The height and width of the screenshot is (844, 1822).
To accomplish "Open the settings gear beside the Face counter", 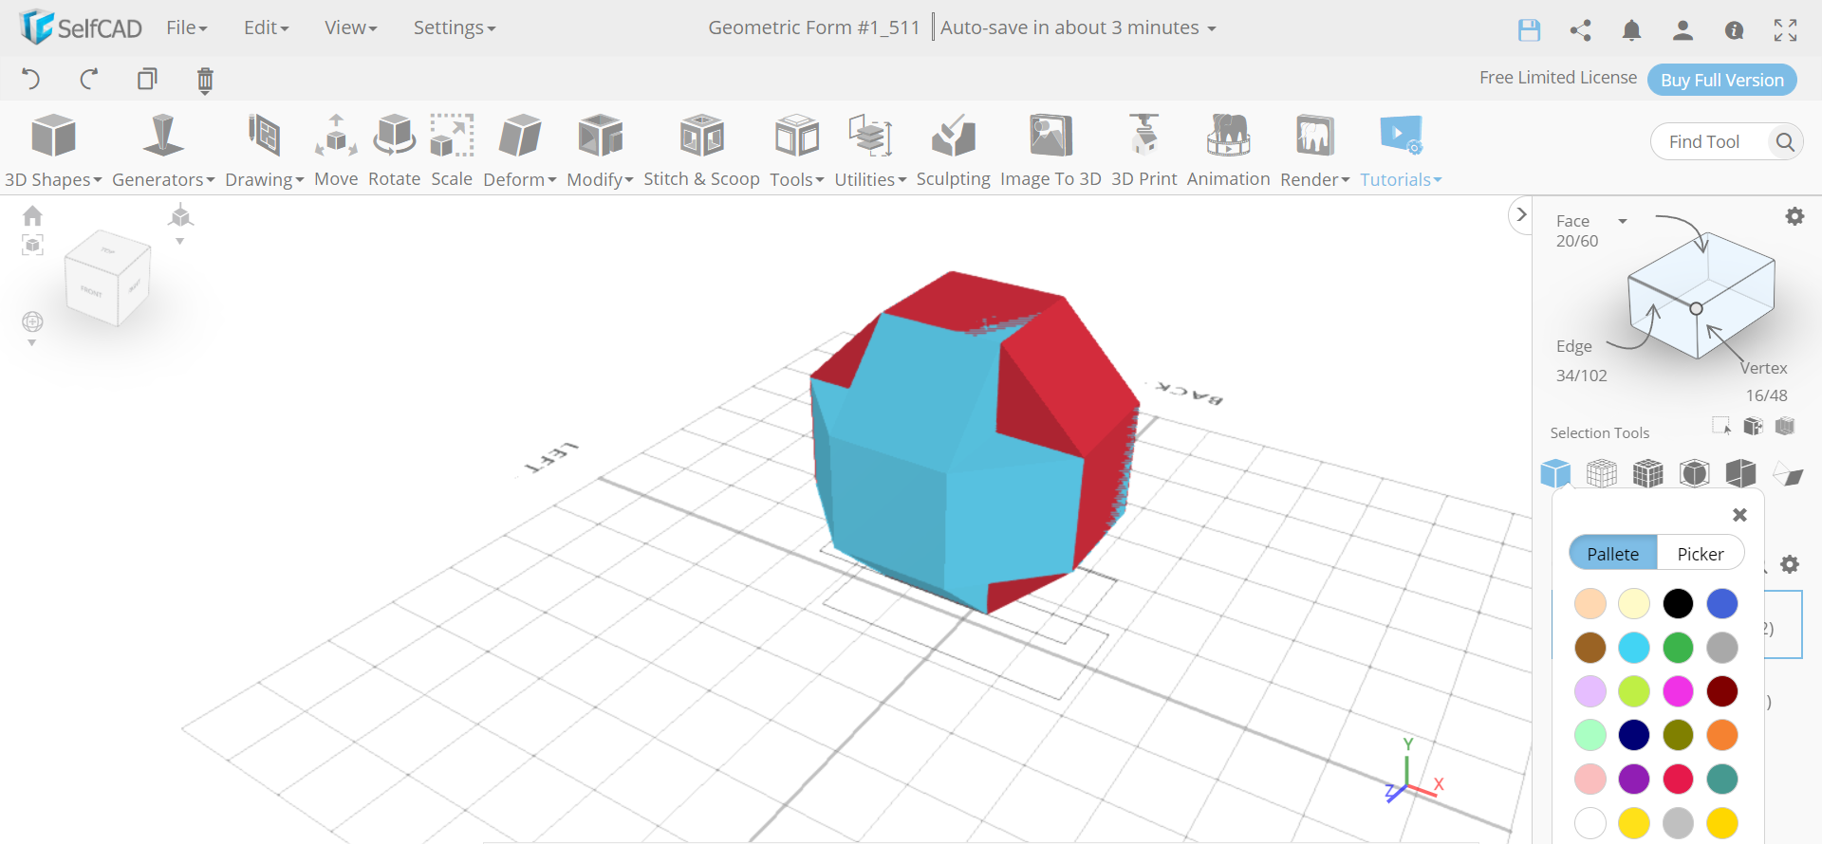I will pos(1794,216).
